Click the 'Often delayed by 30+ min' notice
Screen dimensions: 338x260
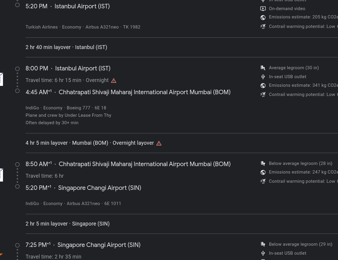[x=52, y=123]
